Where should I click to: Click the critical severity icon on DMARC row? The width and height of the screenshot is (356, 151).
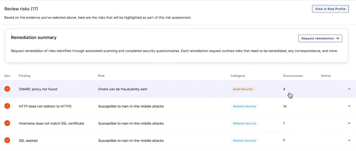pos(7,89)
